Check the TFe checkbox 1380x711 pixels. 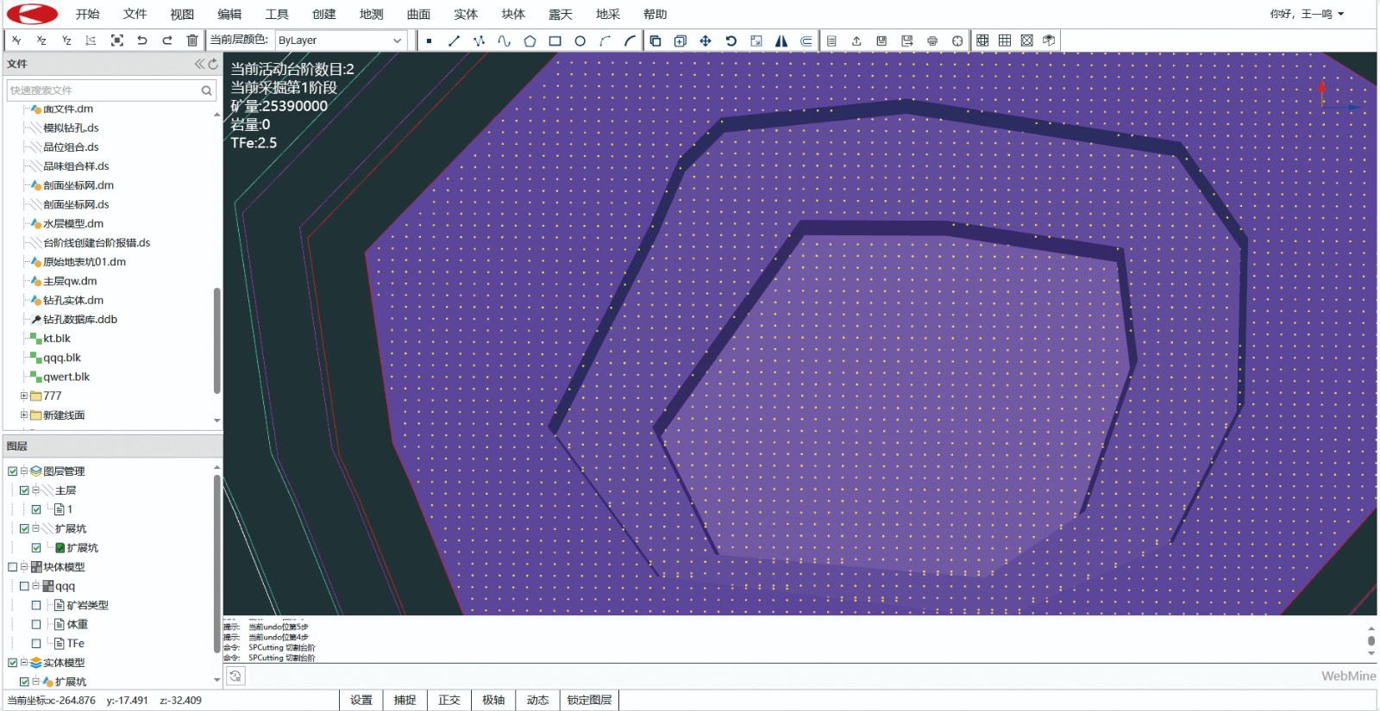point(36,643)
